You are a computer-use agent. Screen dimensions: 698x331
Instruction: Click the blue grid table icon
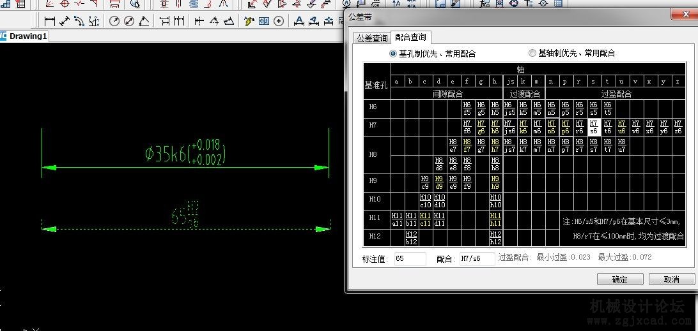558,4
